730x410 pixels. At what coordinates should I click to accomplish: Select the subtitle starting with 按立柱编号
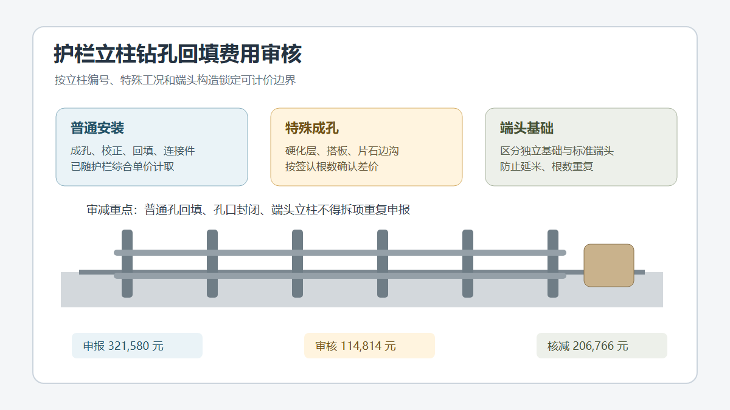(175, 80)
